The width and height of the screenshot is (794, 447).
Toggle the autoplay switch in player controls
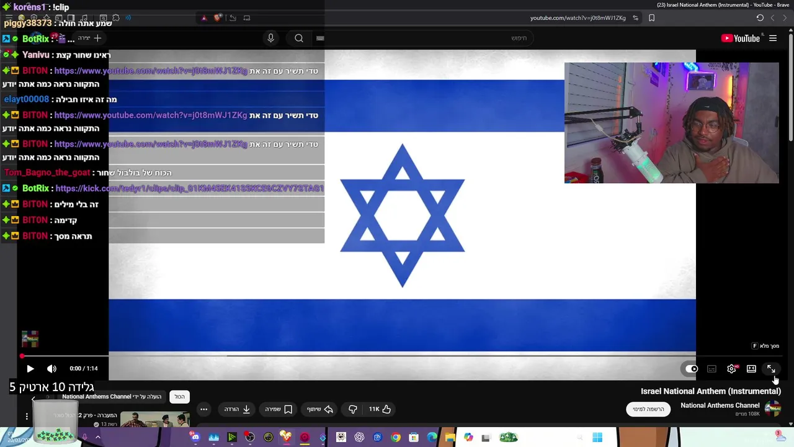click(691, 369)
